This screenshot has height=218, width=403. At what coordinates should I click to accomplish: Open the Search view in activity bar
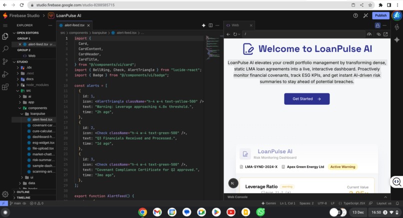[5, 49]
